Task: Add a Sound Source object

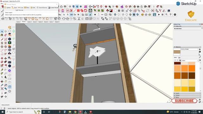Action: [42, 8]
